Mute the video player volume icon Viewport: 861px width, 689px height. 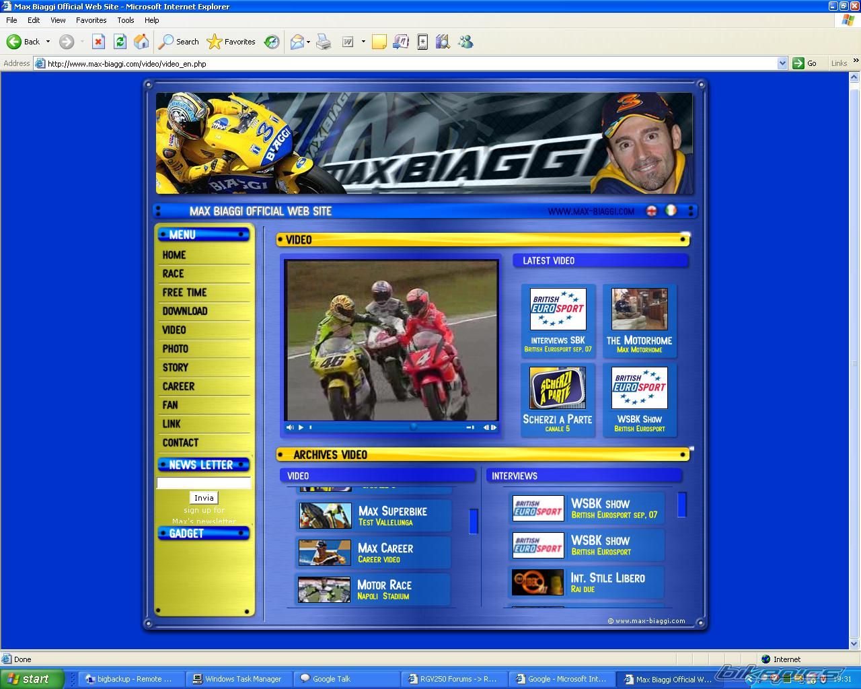(x=290, y=427)
